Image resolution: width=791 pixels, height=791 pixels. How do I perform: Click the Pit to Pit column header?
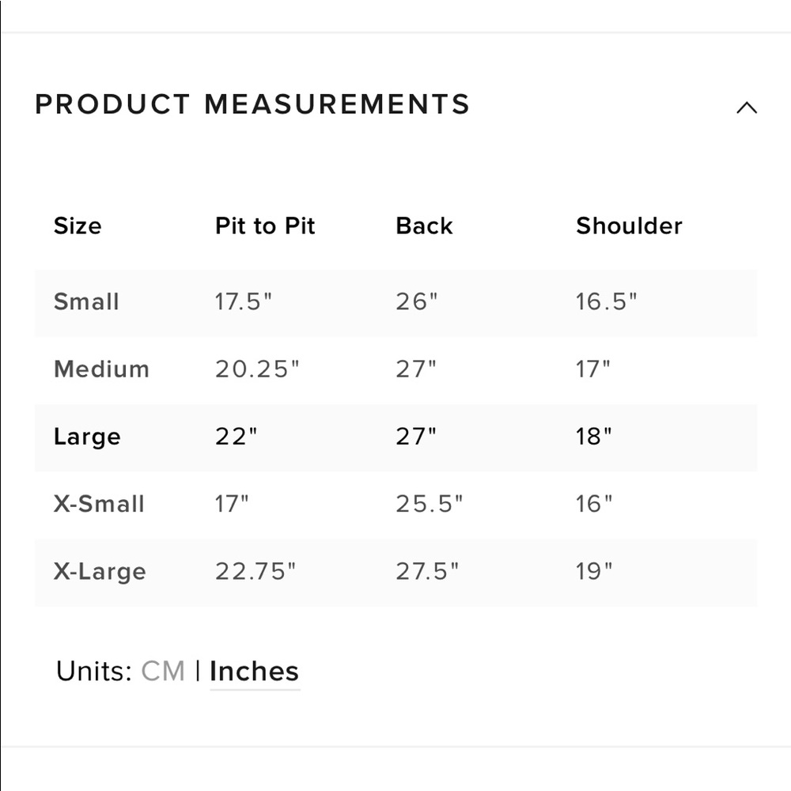(265, 226)
